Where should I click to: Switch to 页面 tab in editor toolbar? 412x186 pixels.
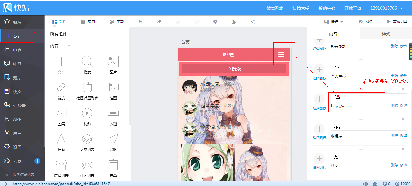[x=88, y=22]
